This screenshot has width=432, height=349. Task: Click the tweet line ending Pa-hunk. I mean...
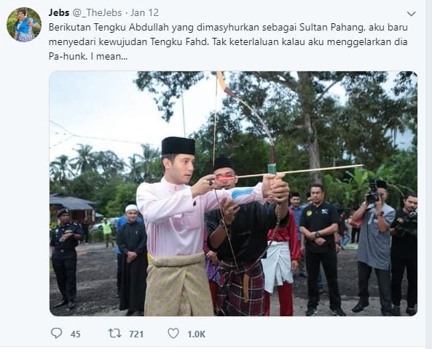[x=88, y=57]
